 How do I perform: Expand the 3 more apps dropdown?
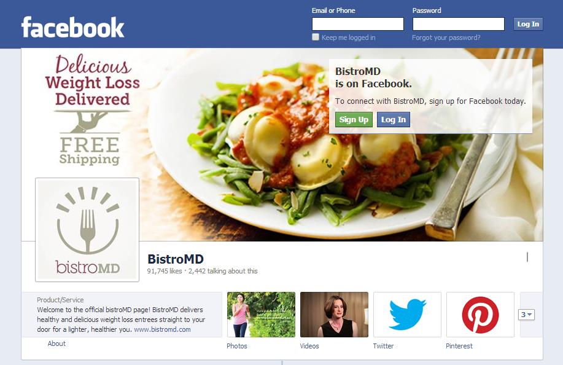(526, 315)
